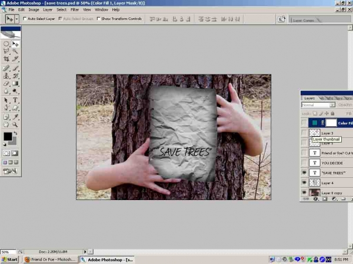
Task: Open the Tool Preset picker dropdown arrow
Action: [16, 19]
